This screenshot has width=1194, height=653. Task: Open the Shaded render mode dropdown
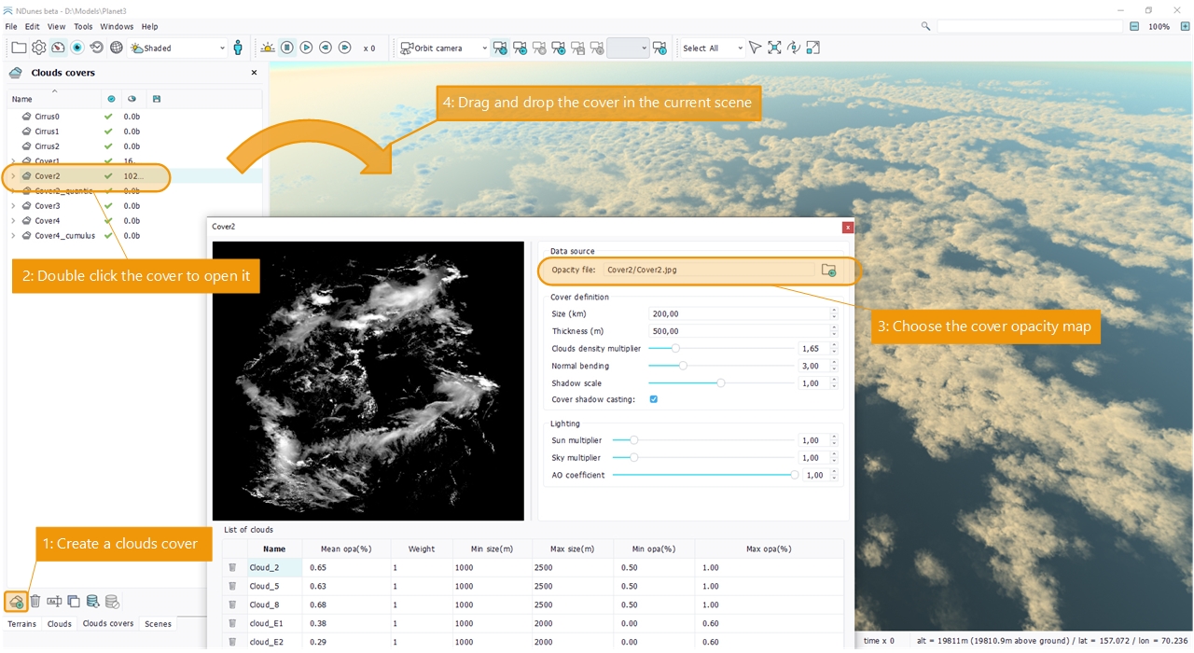pyautogui.click(x=177, y=48)
